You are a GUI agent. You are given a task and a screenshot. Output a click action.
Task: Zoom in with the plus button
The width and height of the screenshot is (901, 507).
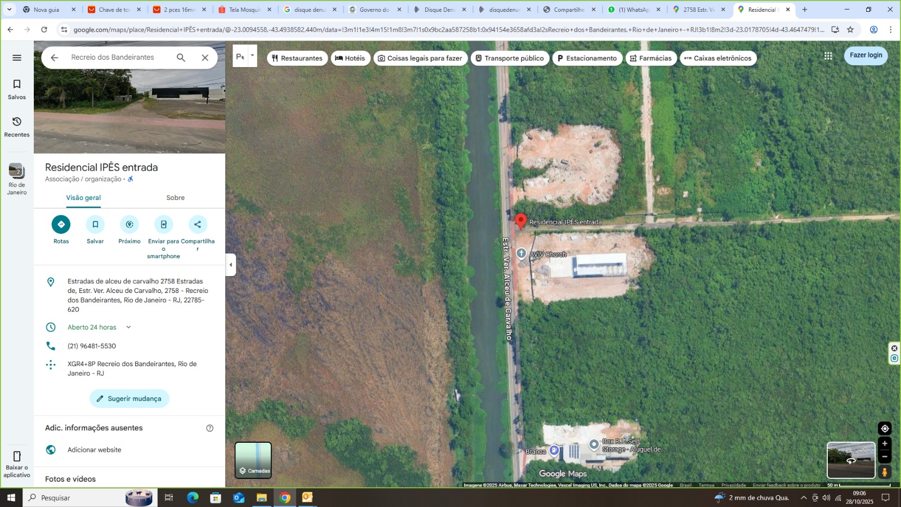tap(885, 444)
